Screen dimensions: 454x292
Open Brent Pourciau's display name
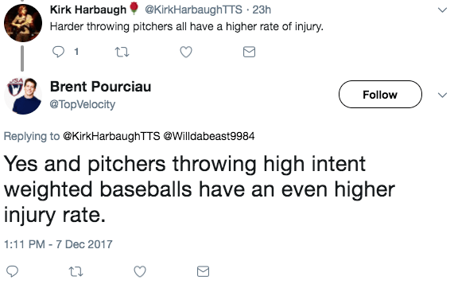(x=100, y=87)
